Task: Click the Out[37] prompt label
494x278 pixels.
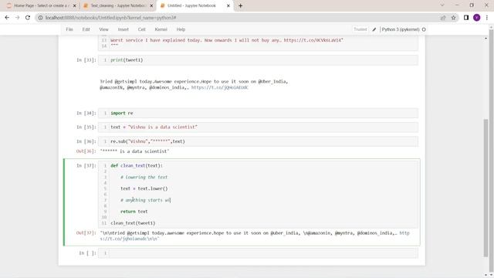Action: pyautogui.click(x=86, y=232)
